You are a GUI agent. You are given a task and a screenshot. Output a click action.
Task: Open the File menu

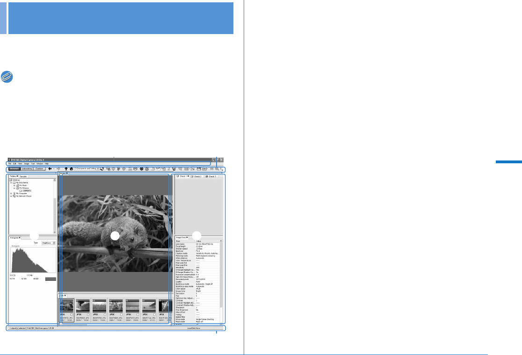click(x=10, y=164)
